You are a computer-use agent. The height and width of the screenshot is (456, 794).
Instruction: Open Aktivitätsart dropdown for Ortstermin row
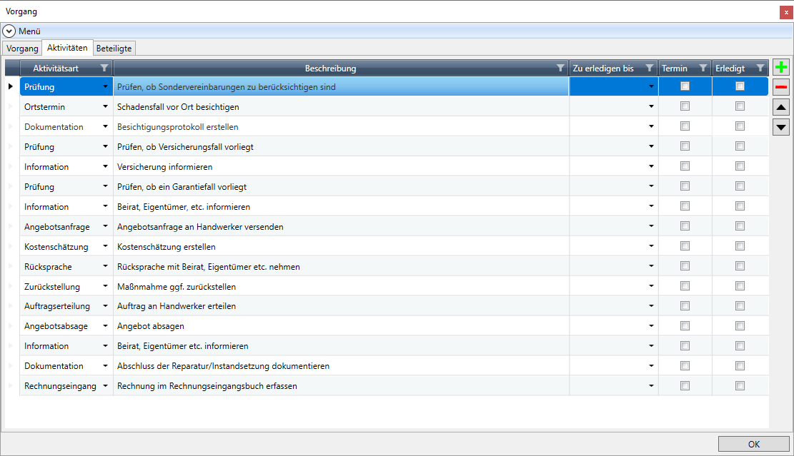coord(106,106)
